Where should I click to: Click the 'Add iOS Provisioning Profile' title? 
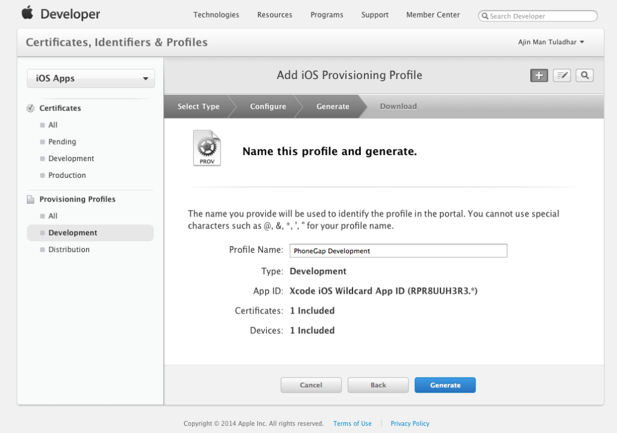click(x=349, y=75)
